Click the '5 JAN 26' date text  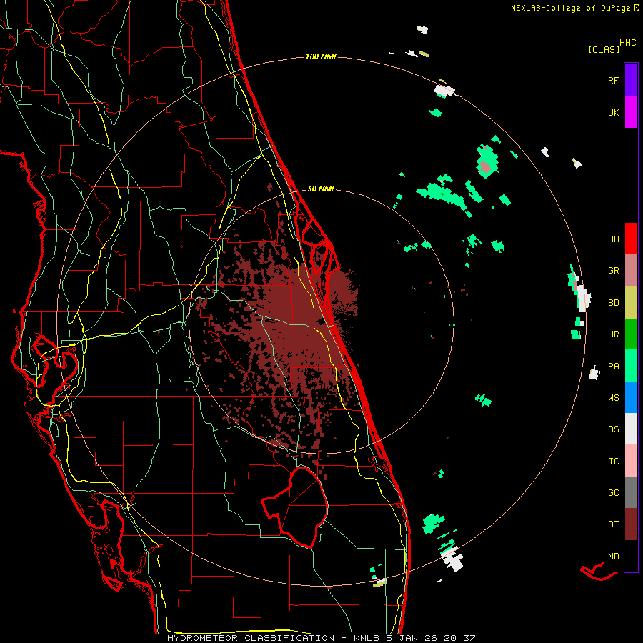point(412,638)
